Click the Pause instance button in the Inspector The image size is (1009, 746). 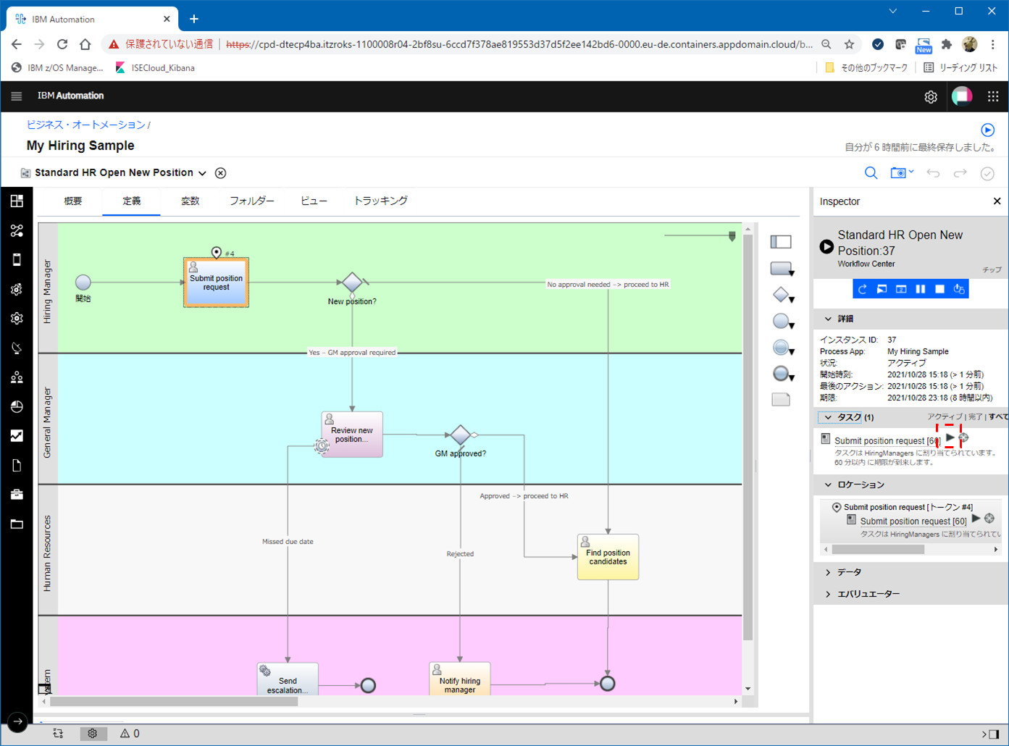click(921, 289)
